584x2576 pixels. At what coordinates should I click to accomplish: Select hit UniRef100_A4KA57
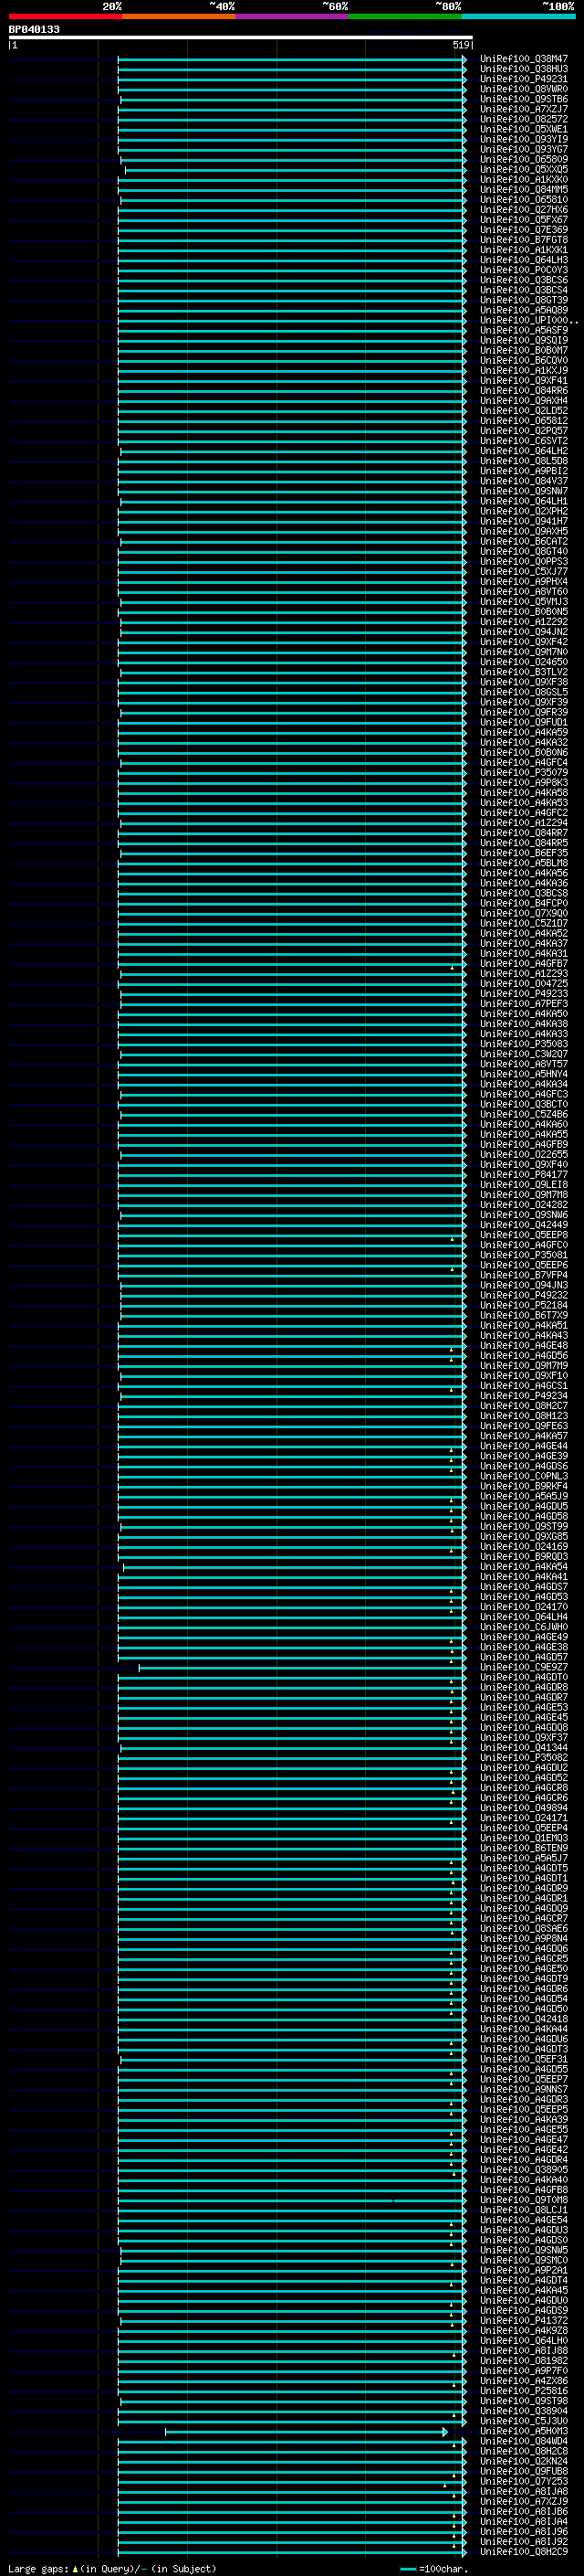524,1436
